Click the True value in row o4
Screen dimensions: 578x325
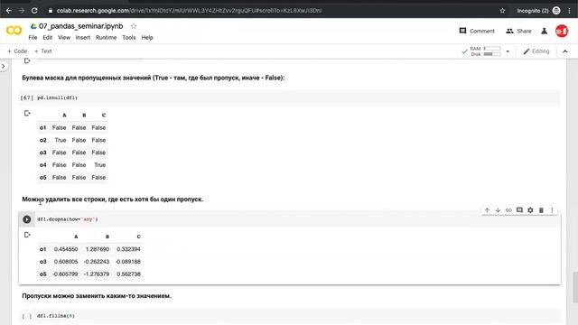point(99,164)
